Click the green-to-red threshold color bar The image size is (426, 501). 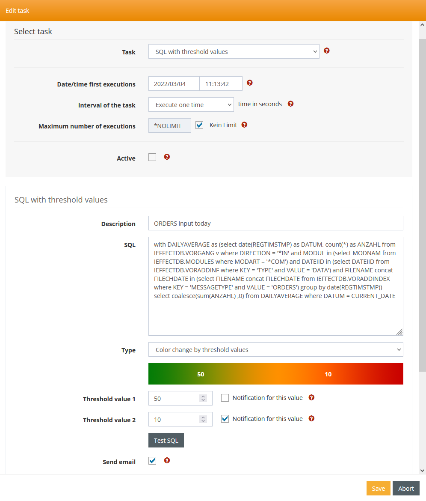coord(275,374)
